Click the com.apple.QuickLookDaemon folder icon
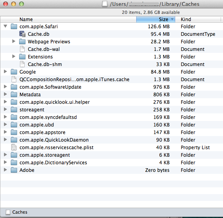 [x=14, y=140]
